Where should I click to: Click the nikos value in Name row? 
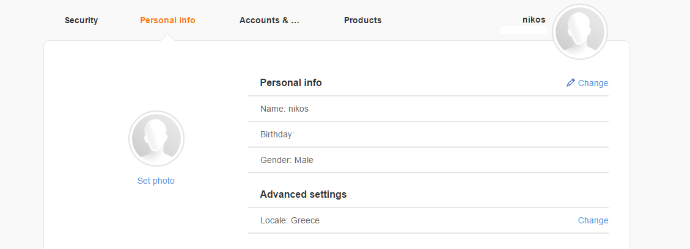(x=298, y=109)
